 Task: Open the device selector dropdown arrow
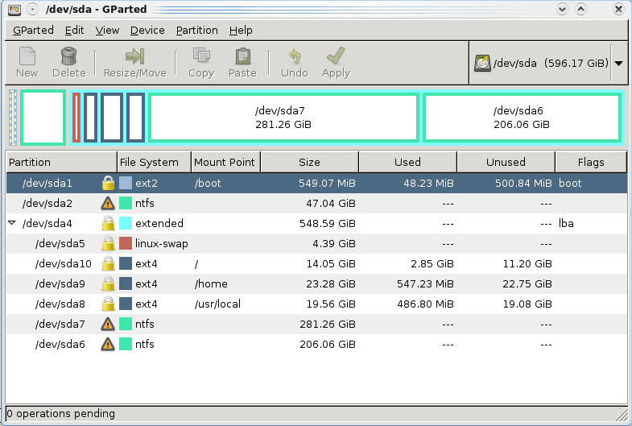618,64
